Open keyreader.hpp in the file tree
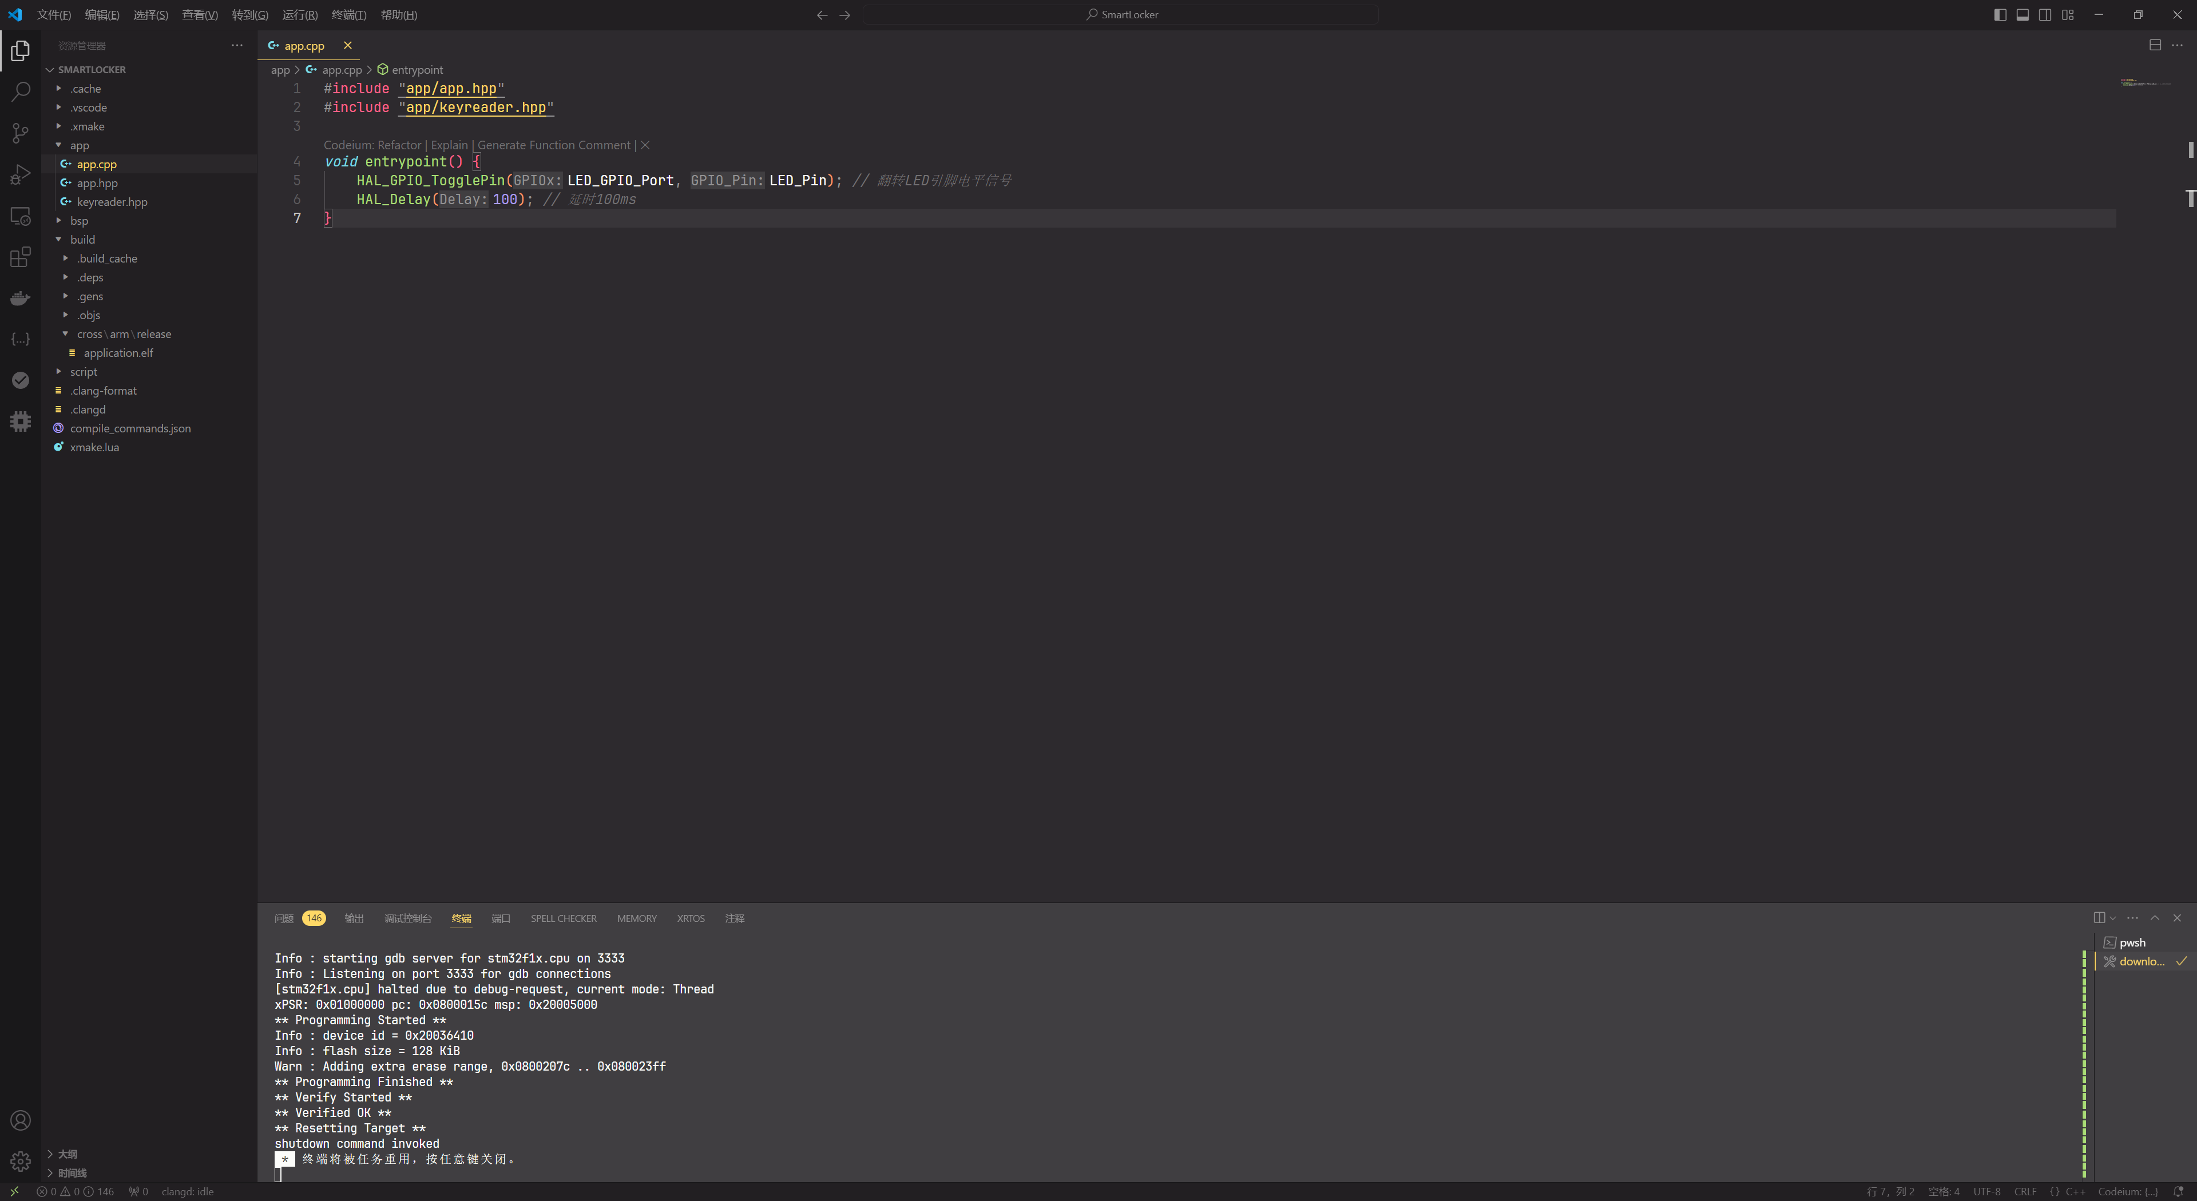This screenshot has width=2197, height=1201. (x=112, y=202)
